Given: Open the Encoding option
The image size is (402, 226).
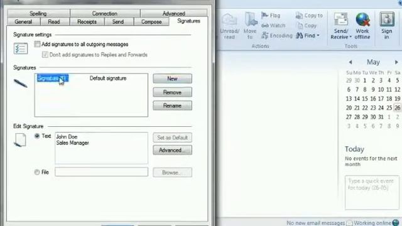Looking at the screenshot, I should click(x=277, y=35).
